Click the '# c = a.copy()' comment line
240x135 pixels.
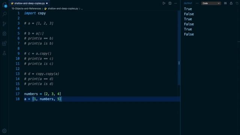[x=37, y=54]
